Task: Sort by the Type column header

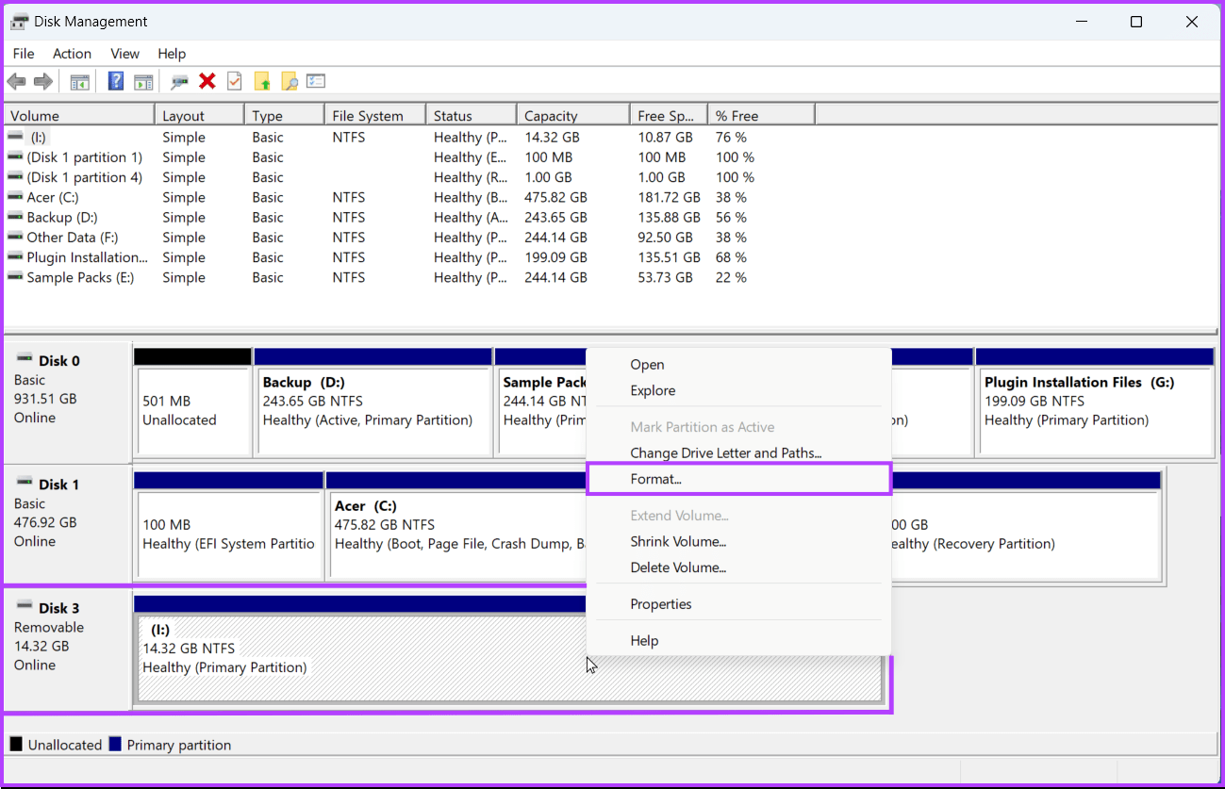Action: [x=284, y=116]
